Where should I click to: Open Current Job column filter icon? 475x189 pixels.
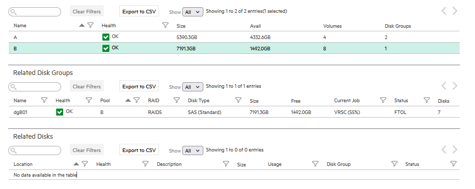383,100
